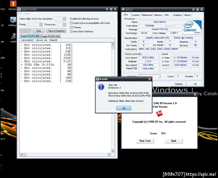The width and height of the screenshot is (218, 178).
Task: Click the CPU-Z OK button
Action: [195, 84]
